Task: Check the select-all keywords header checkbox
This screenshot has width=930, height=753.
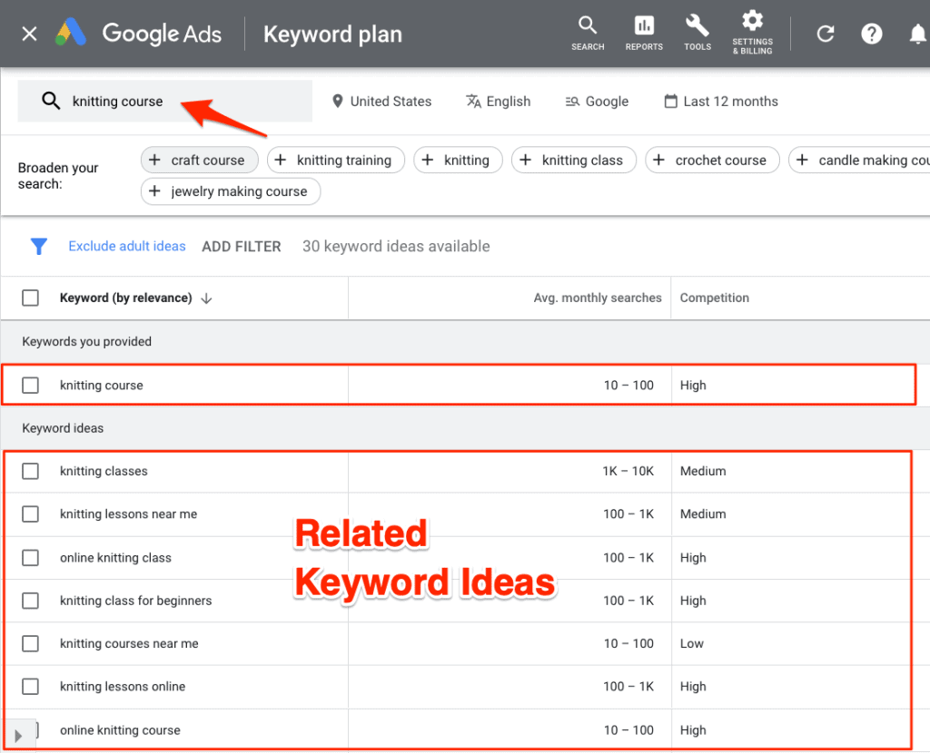Action: [x=31, y=298]
